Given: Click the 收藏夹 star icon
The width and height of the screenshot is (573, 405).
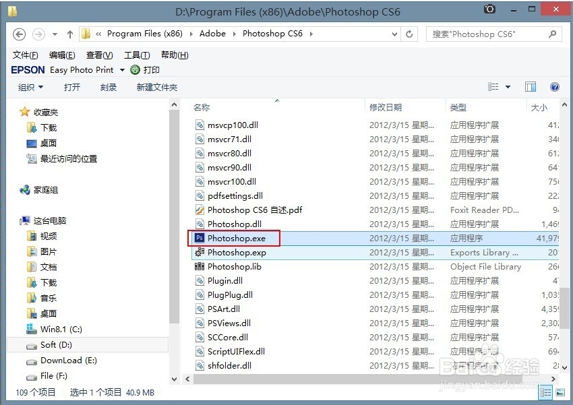Looking at the screenshot, I should pos(24,112).
